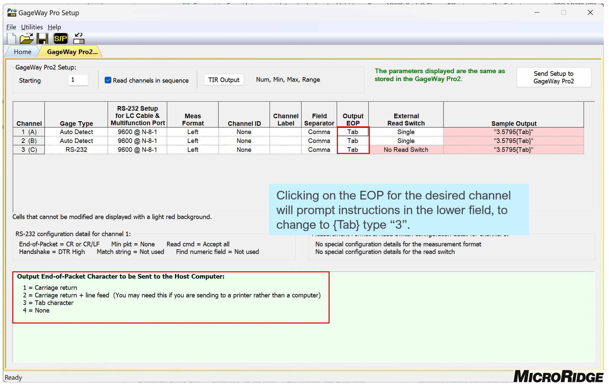Click the New file toolbar icon
Viewport: 609px width, 386px height.
pyautogui.click(x=11, y=39)
